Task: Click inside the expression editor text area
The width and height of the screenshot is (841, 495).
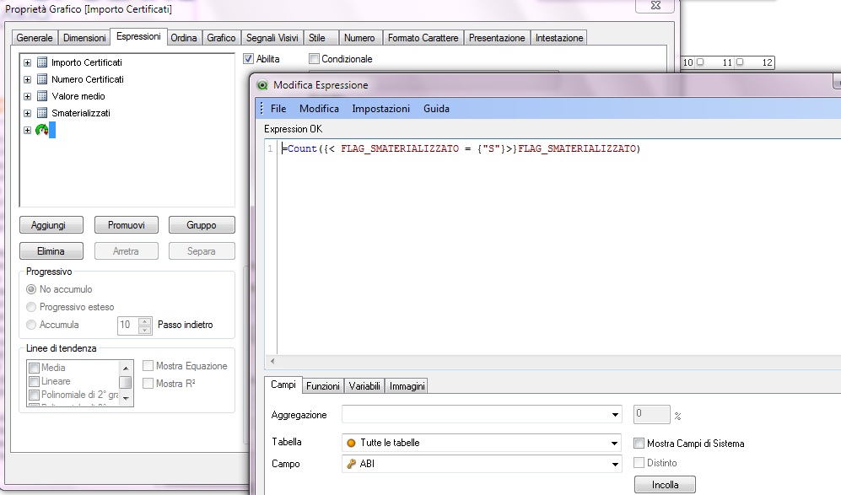Action: tap(548, 253)
